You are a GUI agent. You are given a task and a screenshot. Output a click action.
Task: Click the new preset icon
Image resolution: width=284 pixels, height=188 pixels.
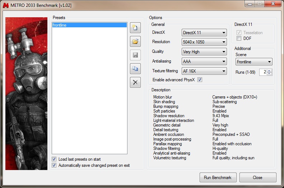click(x=135, y=28)
